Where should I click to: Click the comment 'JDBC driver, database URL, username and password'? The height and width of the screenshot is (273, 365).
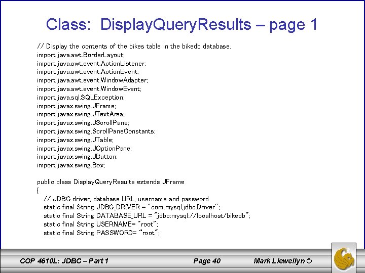click(x=126, y=199)
